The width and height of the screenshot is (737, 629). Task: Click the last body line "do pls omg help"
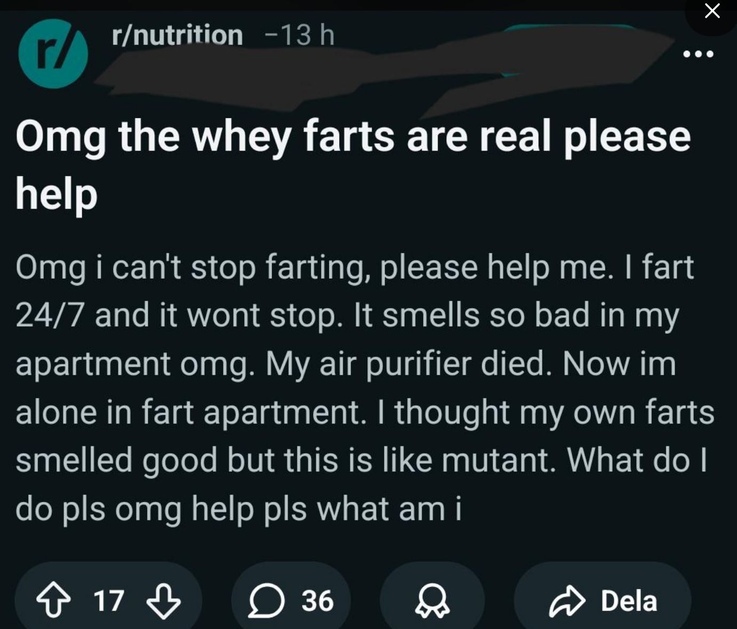click(x=238, y=508)
